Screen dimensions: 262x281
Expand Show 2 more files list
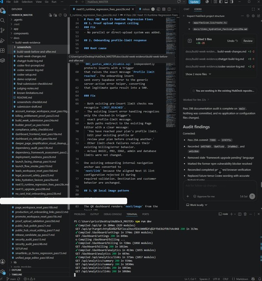(198, 74)
